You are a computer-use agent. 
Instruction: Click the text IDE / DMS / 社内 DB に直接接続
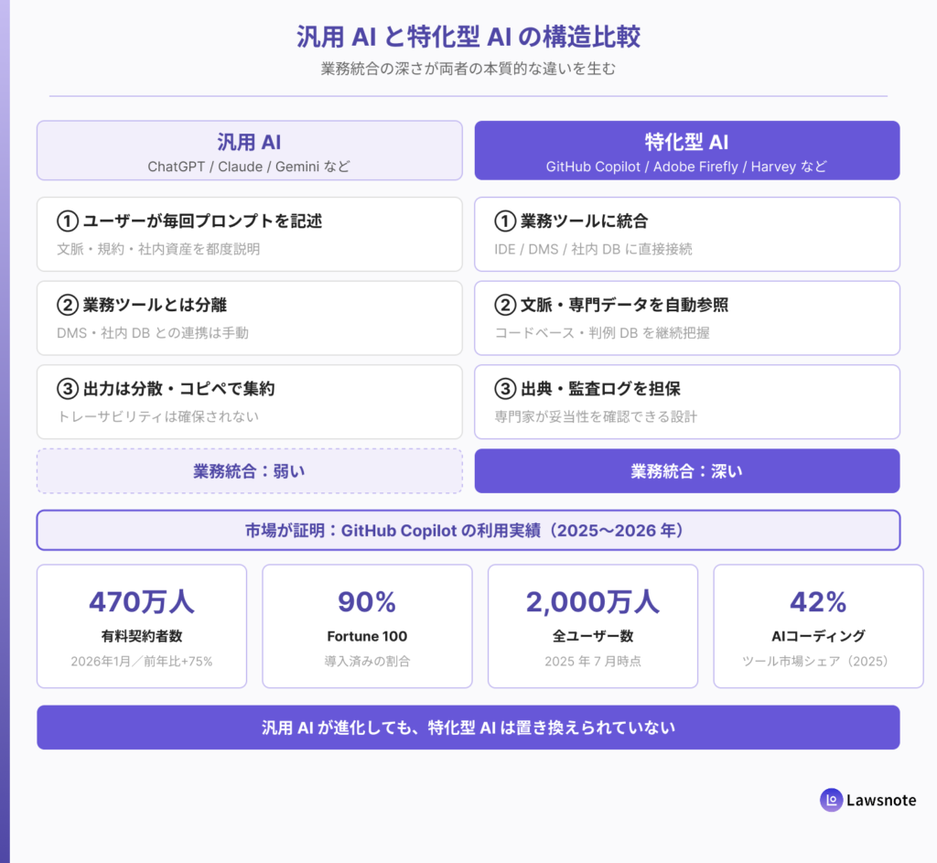593,249
